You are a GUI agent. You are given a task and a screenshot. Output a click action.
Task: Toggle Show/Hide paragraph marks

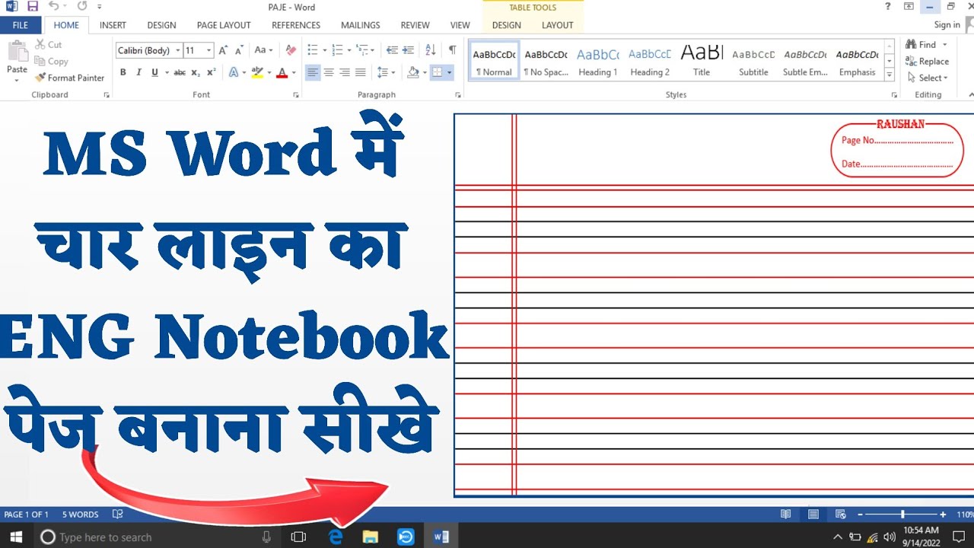452,50
